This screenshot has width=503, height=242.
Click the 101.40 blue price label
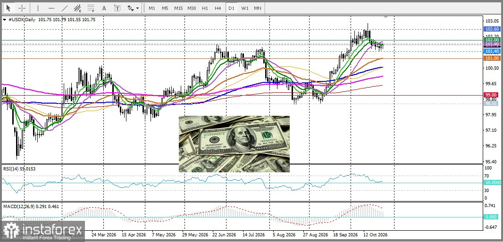[x=492, y=51]
